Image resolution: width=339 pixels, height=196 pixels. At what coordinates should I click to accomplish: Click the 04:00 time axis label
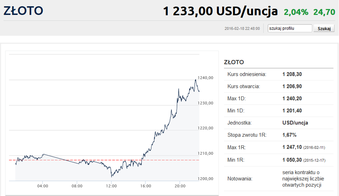(43, 186)
